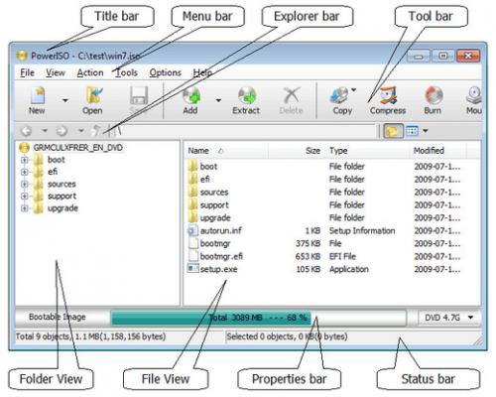Sort files by the Name column header

226,151
